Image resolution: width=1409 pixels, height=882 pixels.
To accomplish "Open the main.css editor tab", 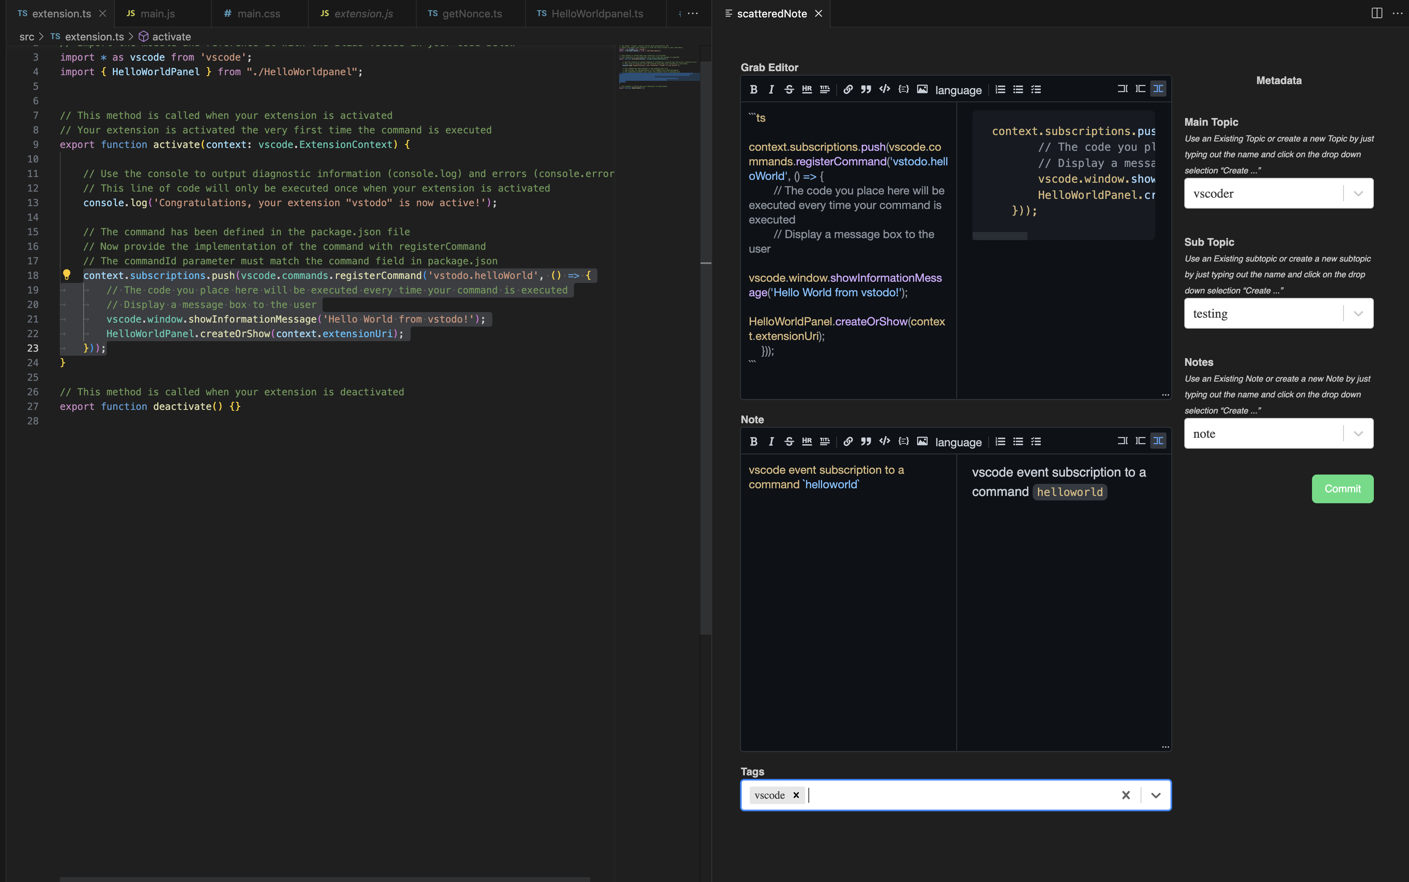I will (258, 13).
